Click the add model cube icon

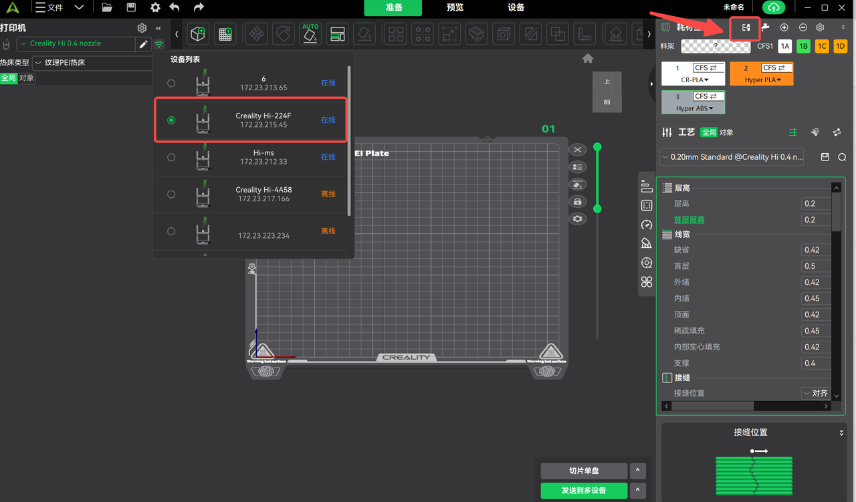[x=197, y=33]
